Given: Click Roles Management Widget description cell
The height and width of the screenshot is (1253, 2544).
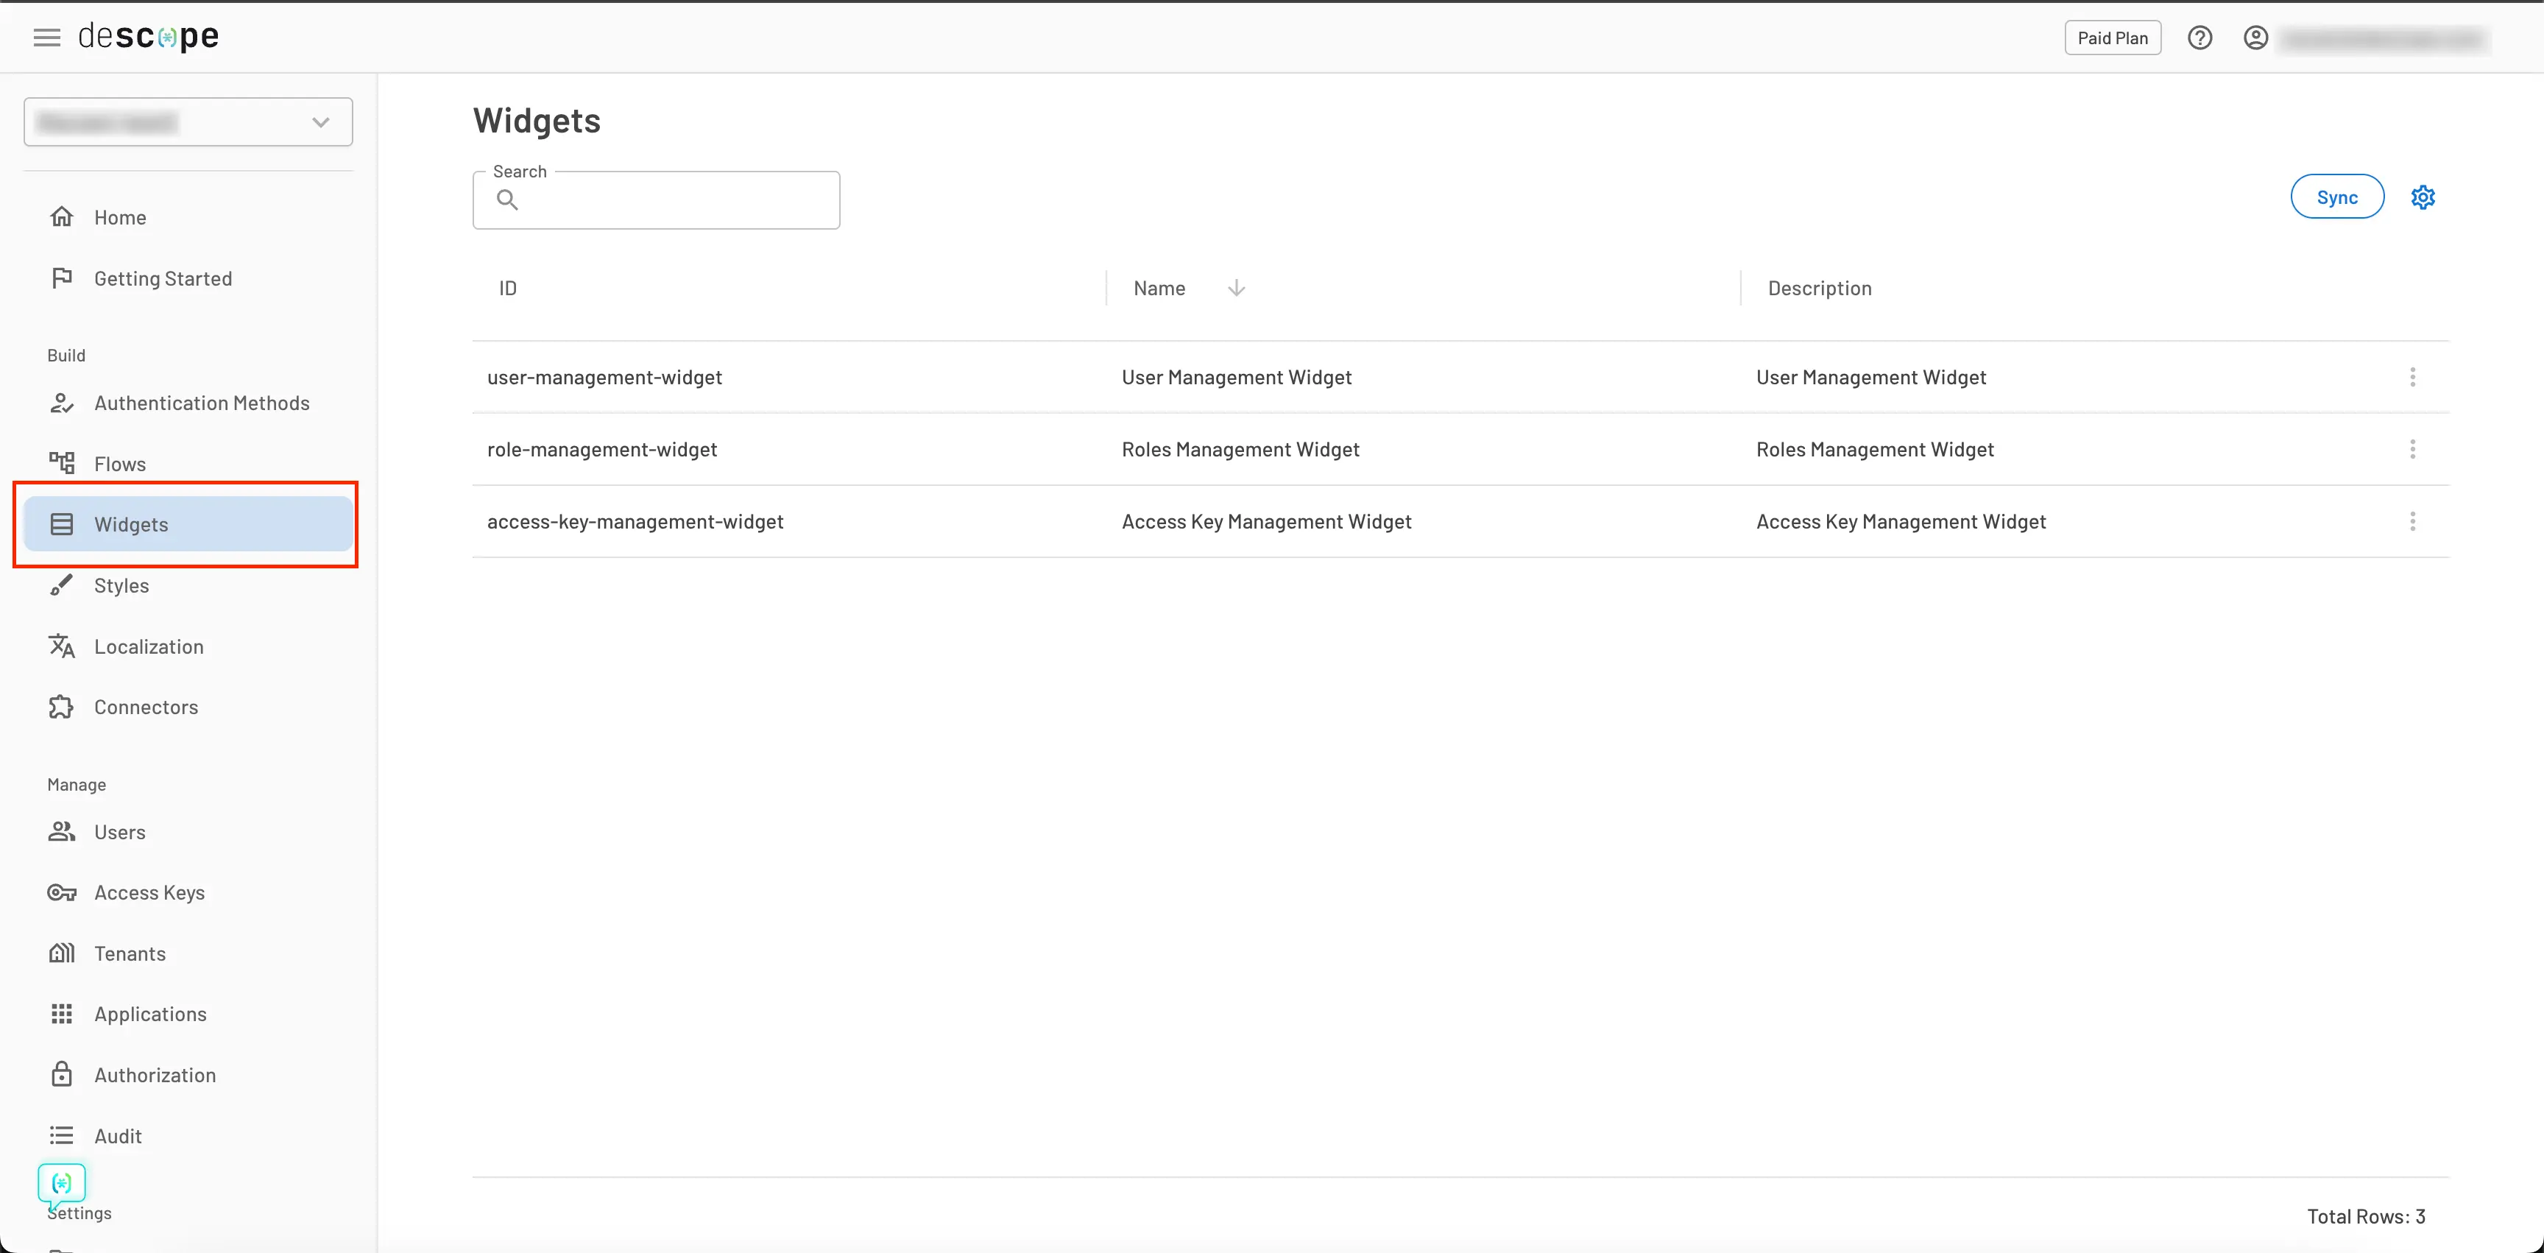Looking at the screenshot, I should 1874,449.
